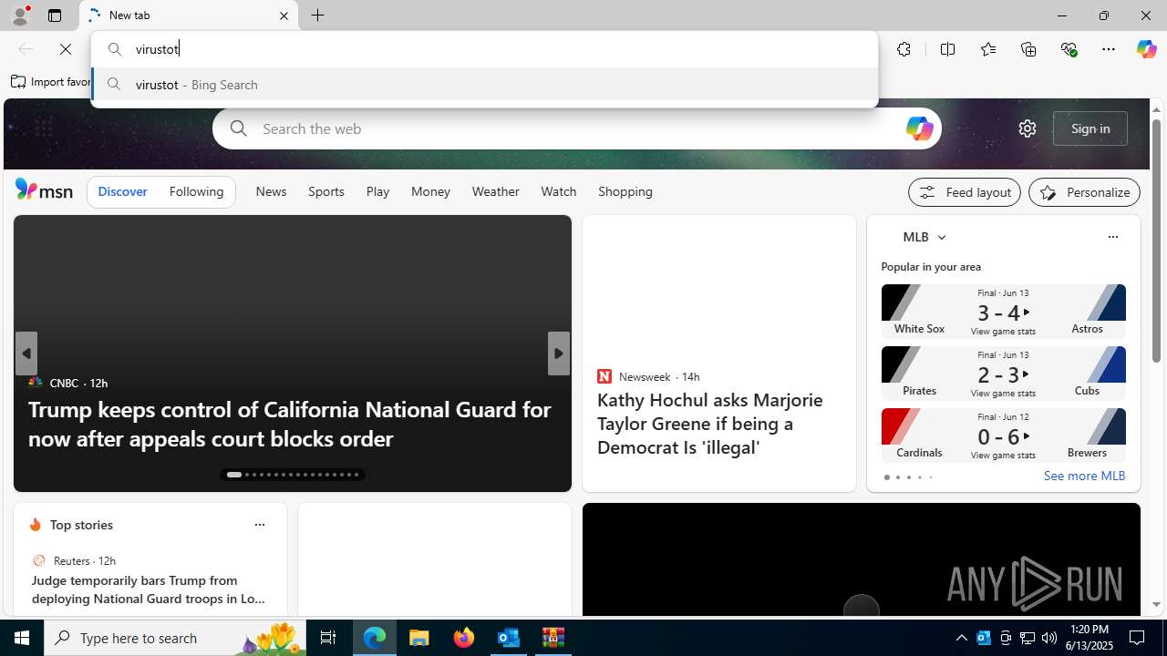The height and width of the screenshot is (656, 1167).
Task: Switch to the Discover tab
Action: point(122,191)
